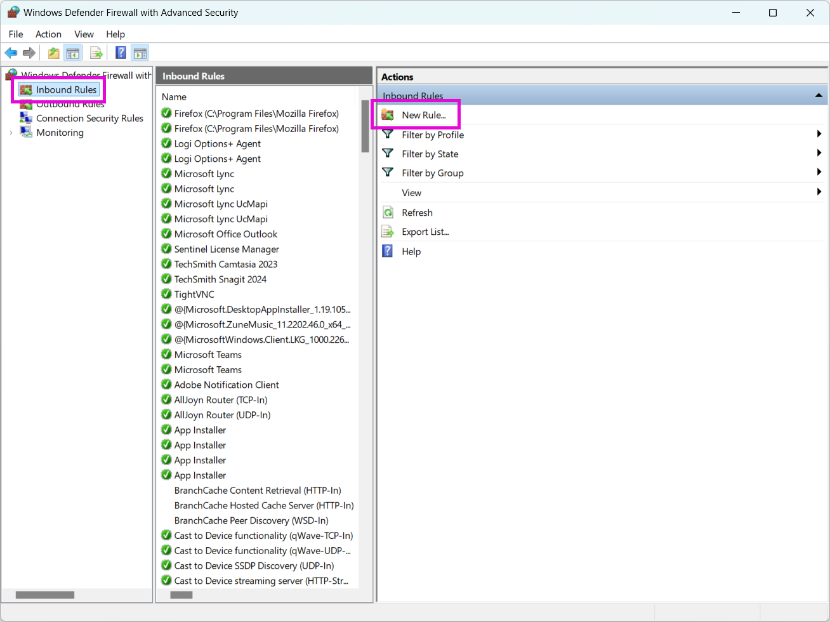Click the Filter by Profile funnel icon
Viewport: 830px width, 622px height.
pos(388,135)
